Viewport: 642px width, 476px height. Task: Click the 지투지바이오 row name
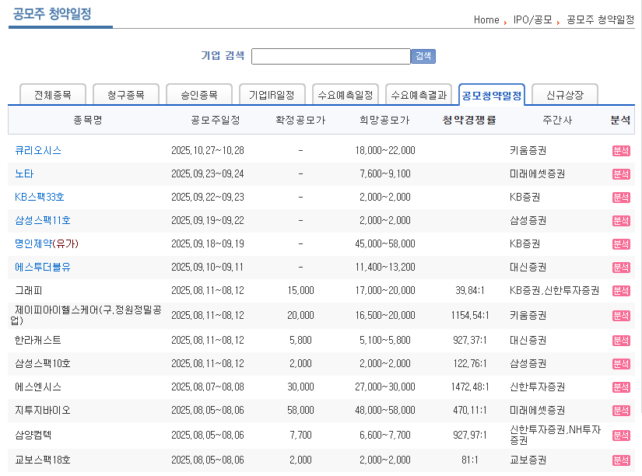point(43,410)
